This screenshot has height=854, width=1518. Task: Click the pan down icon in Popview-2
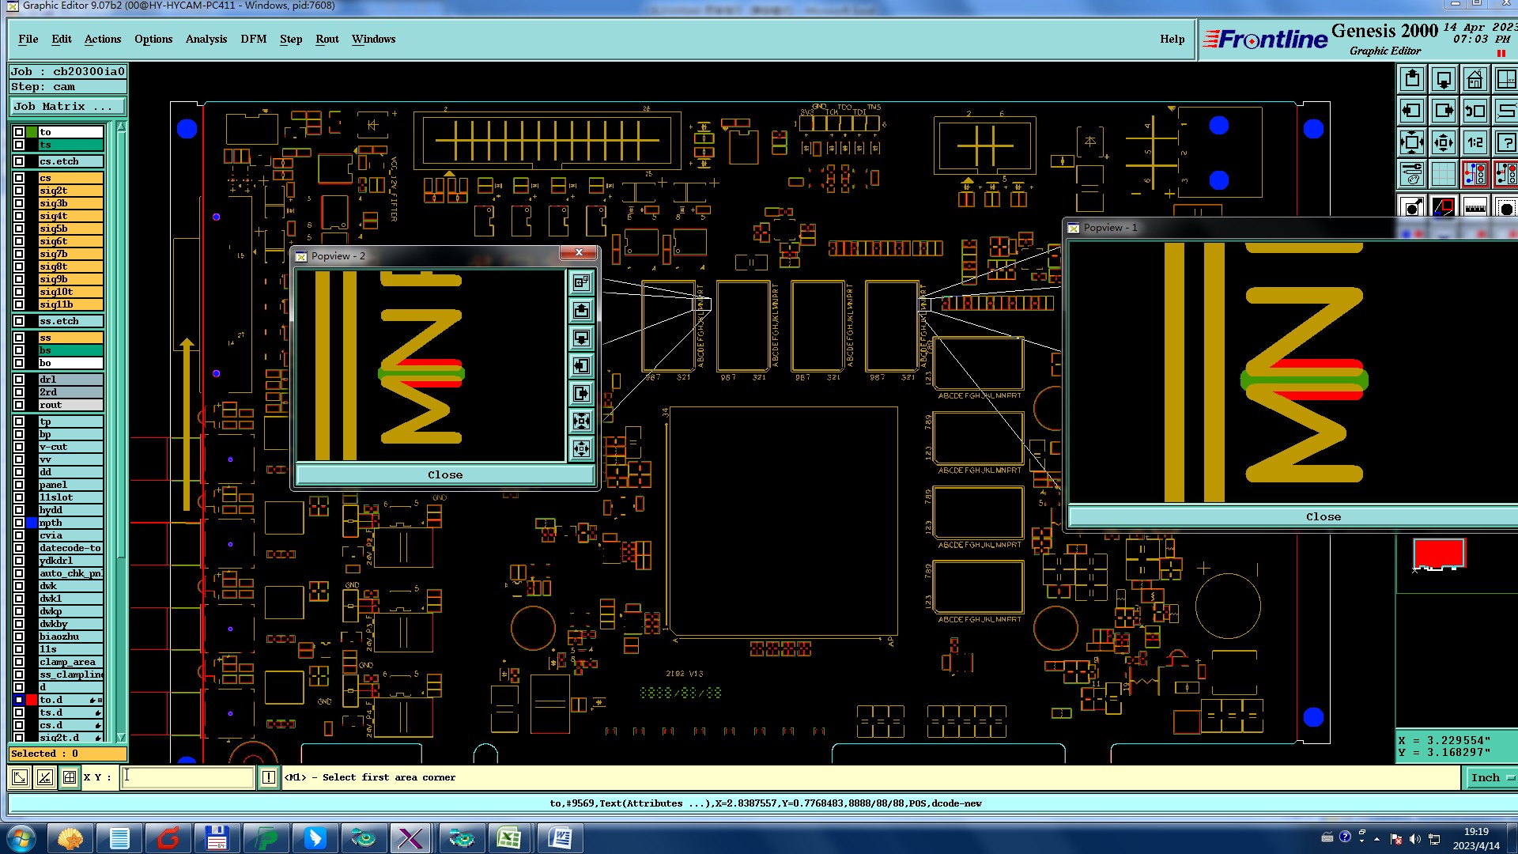click(581, 338)
